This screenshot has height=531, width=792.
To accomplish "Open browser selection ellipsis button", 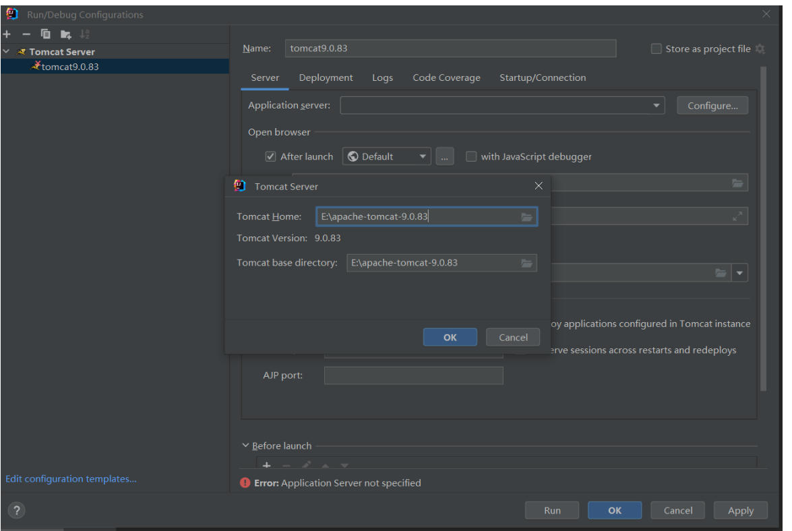I will (444, 156).
